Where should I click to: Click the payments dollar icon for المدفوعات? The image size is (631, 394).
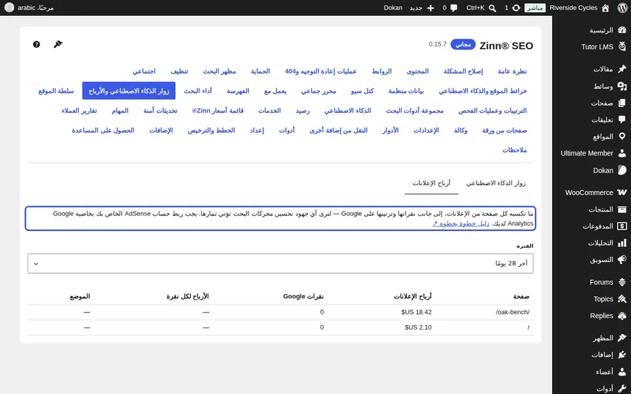tap(622, 227)
